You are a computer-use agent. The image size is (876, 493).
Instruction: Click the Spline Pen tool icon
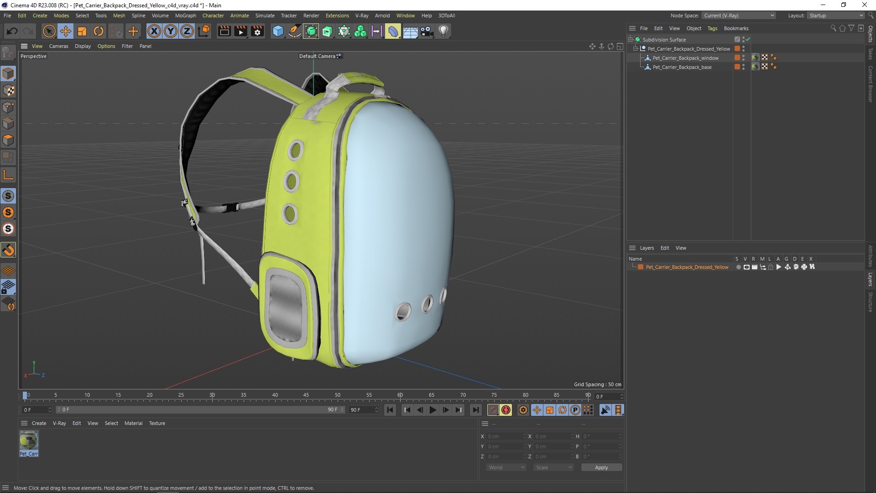click(x=295, y=31)
